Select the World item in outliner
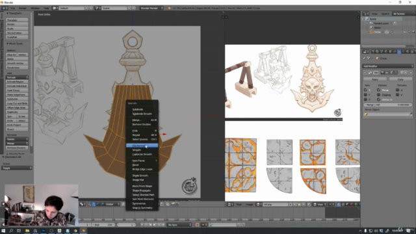The width and height of the screenshot is (416, 234). pyautogui.click(x=377, y=27)
